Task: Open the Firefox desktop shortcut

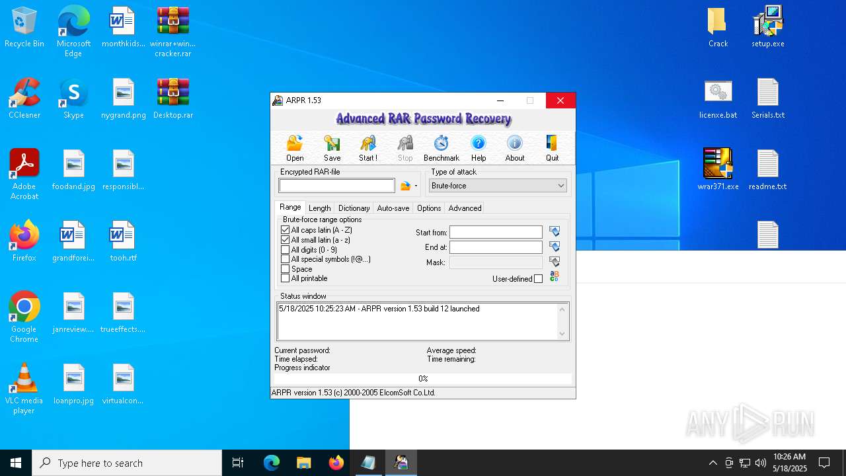Action: point(24,241)
